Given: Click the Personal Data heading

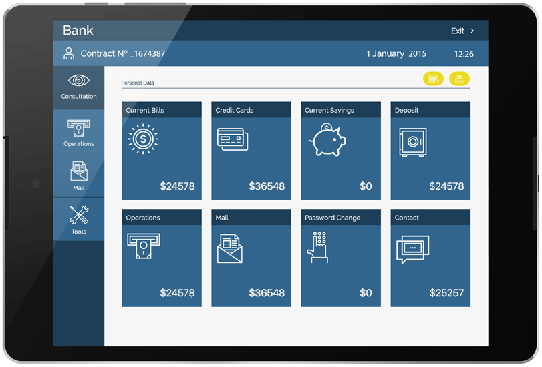Looking at the screenshot, I should (138, 83).
